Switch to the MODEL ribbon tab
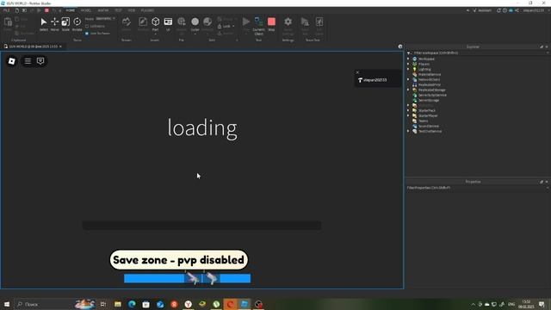The width and height of the screenshot is (551, 310). pyautogui.click(x=86, y=10)
